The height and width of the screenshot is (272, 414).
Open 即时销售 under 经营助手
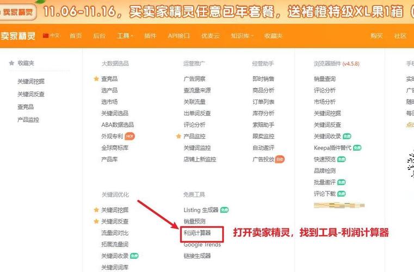263,79
